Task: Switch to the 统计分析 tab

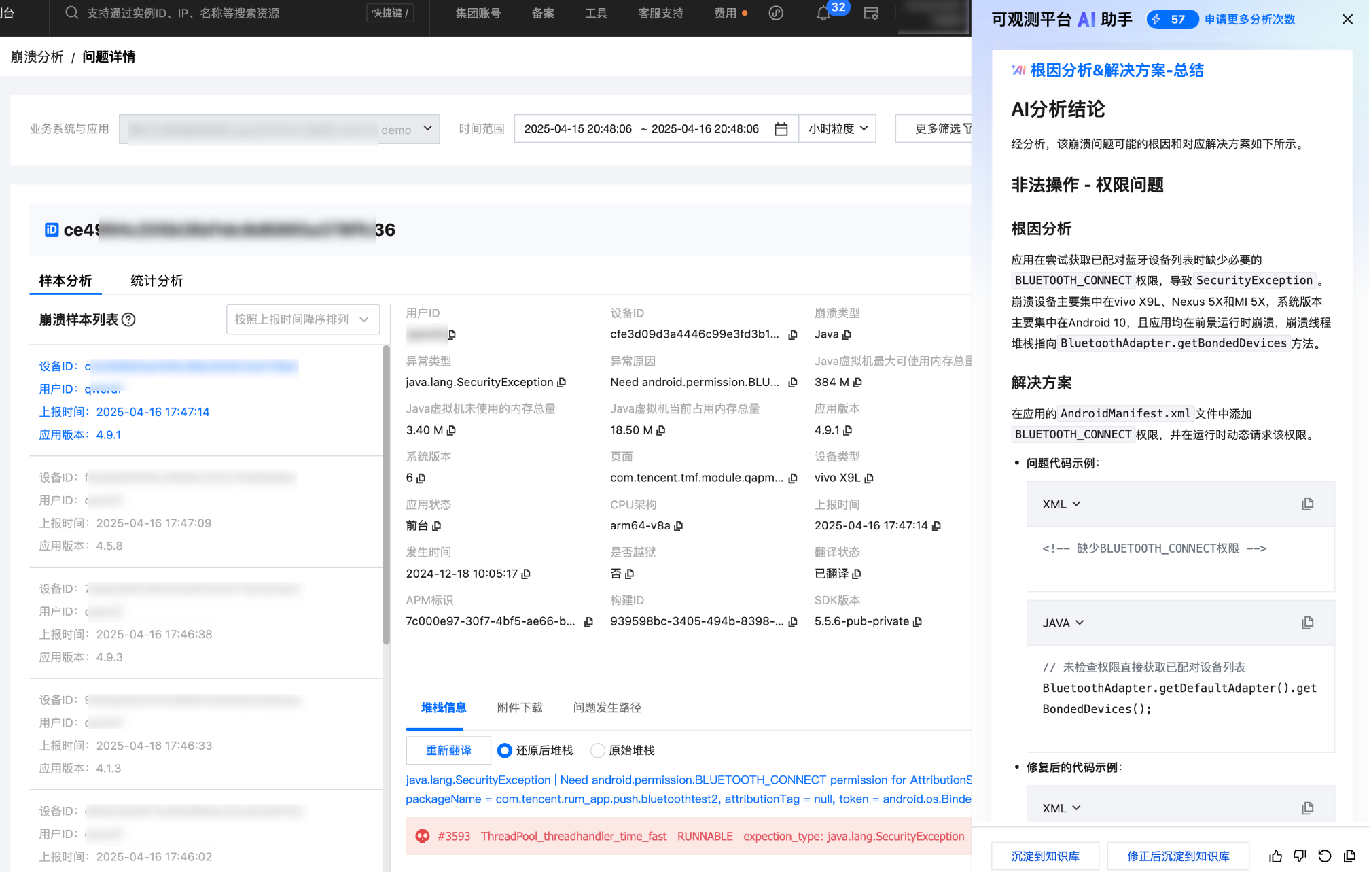Action: pos(156,281)
